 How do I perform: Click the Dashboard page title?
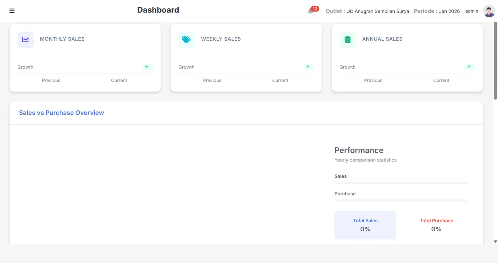click(x=158, y=10)
